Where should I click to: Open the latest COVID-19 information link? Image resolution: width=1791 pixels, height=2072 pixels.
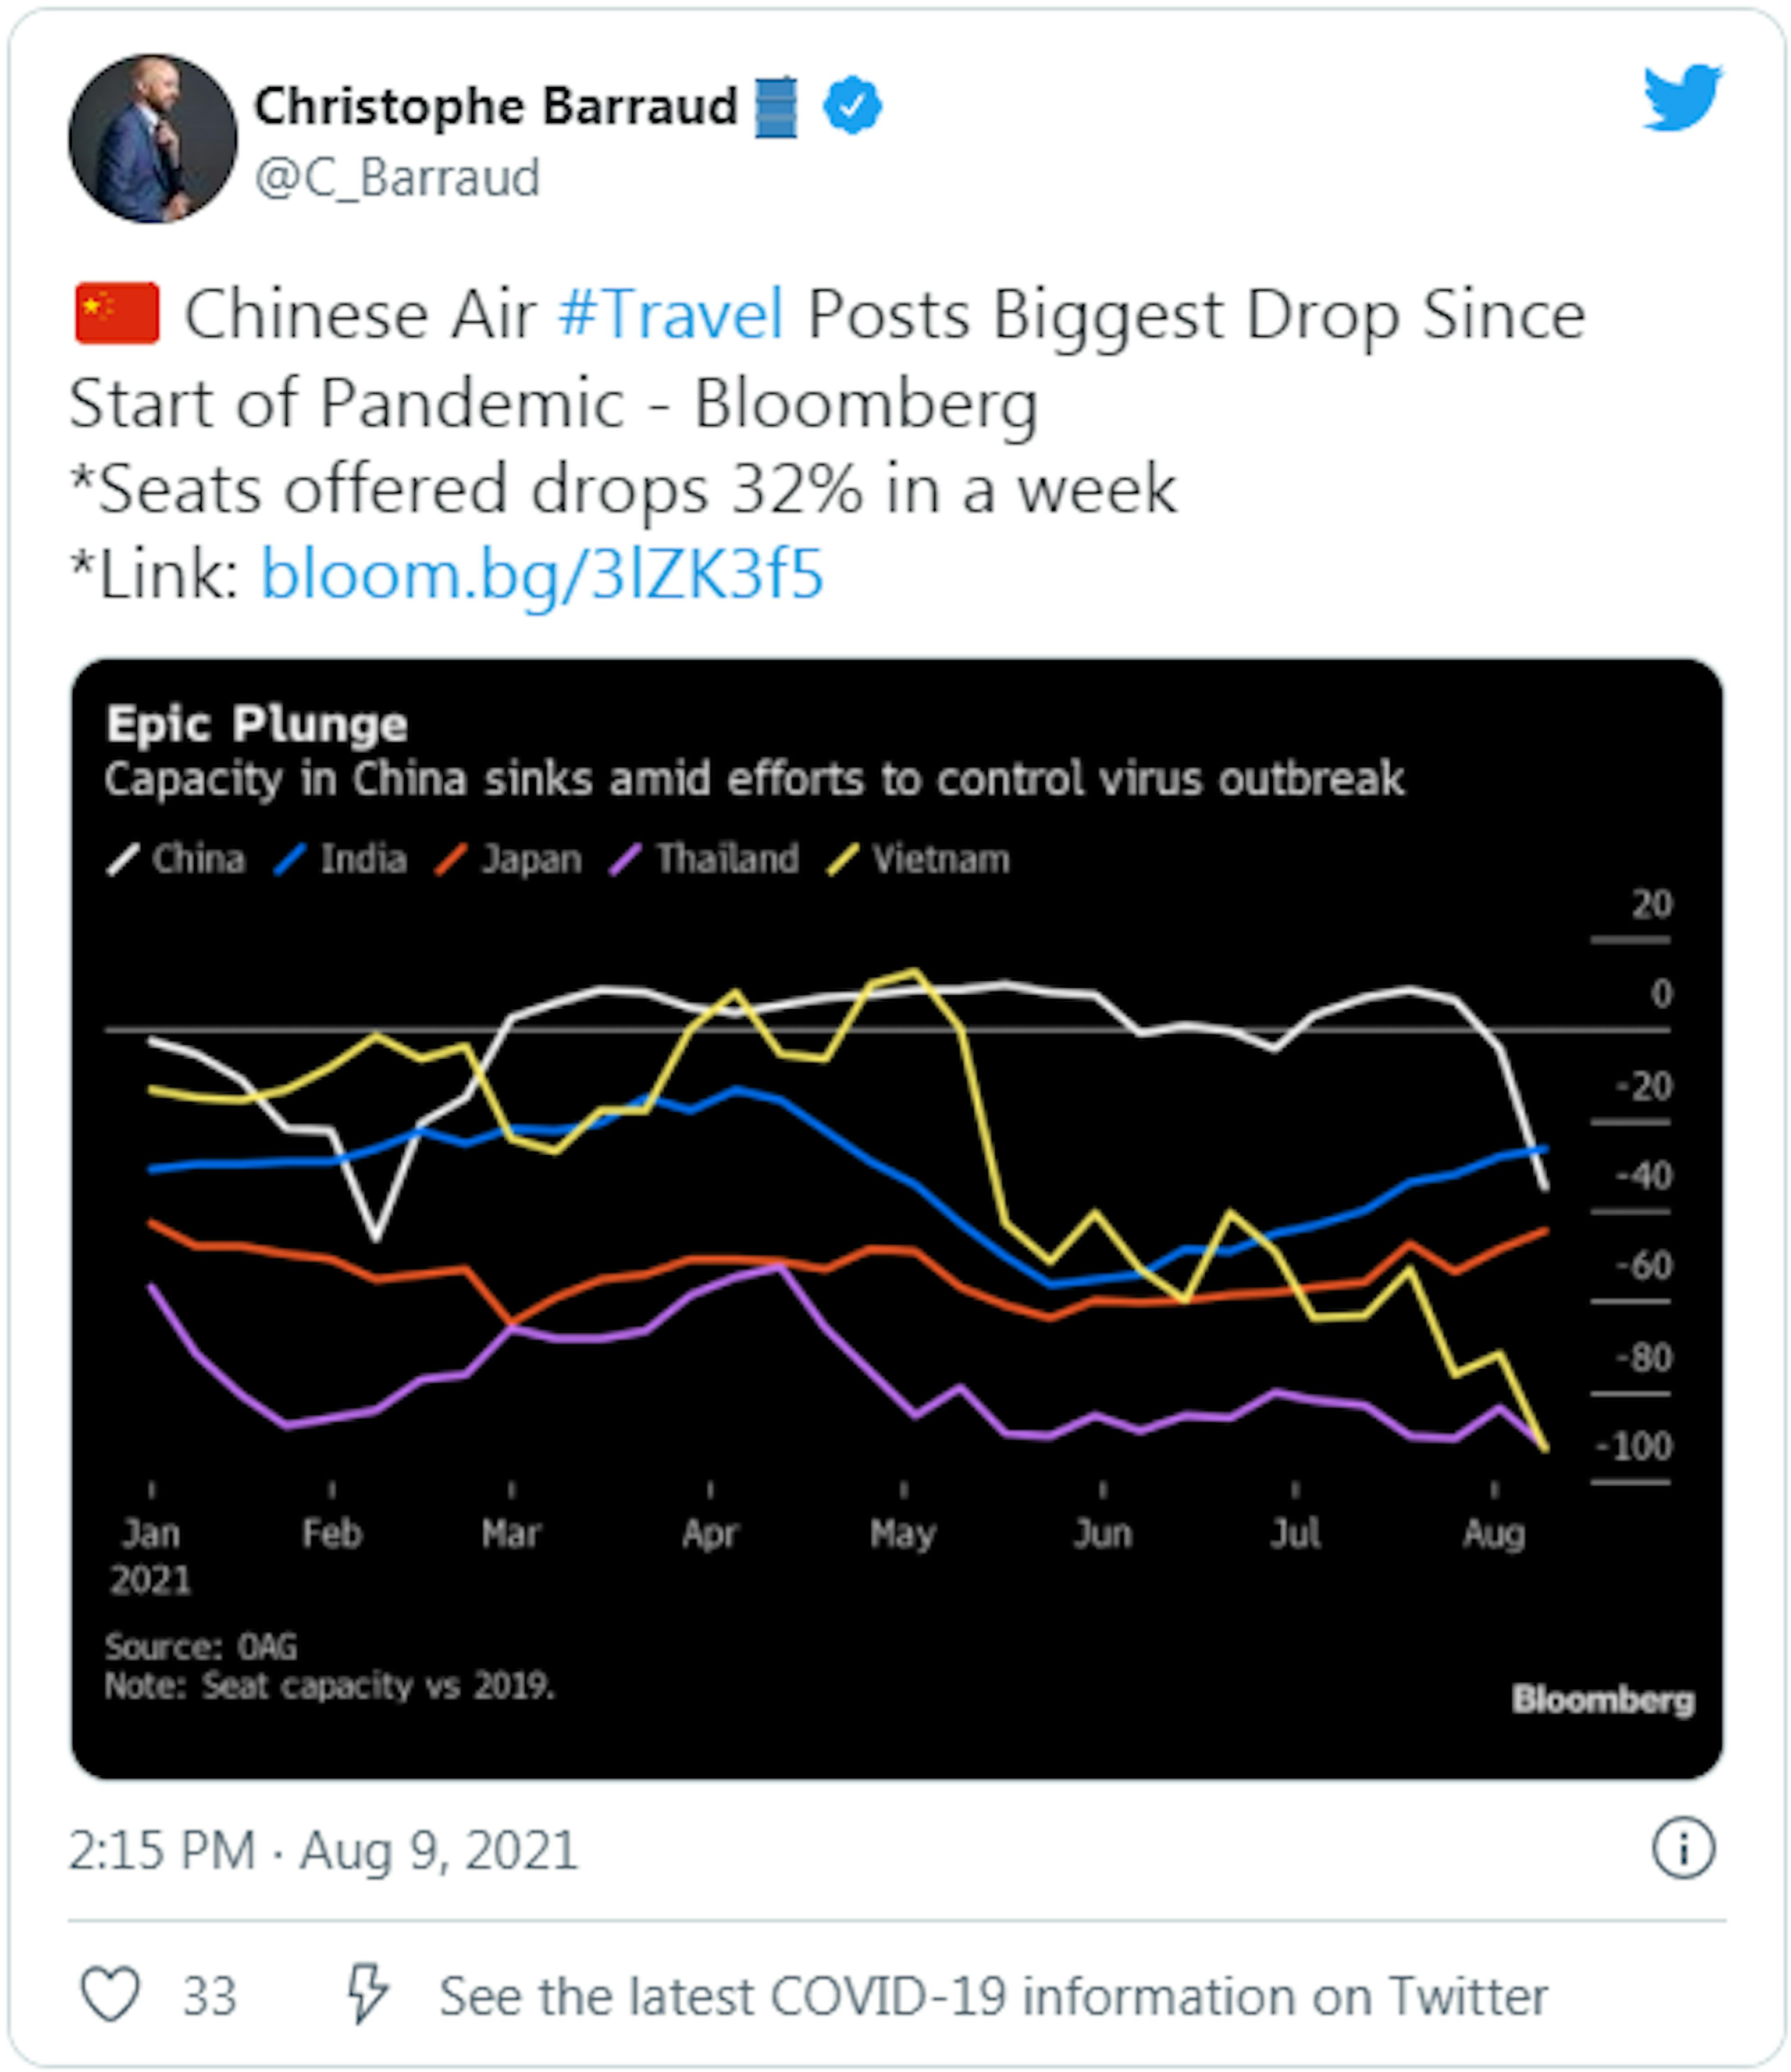pos(992,1996)
